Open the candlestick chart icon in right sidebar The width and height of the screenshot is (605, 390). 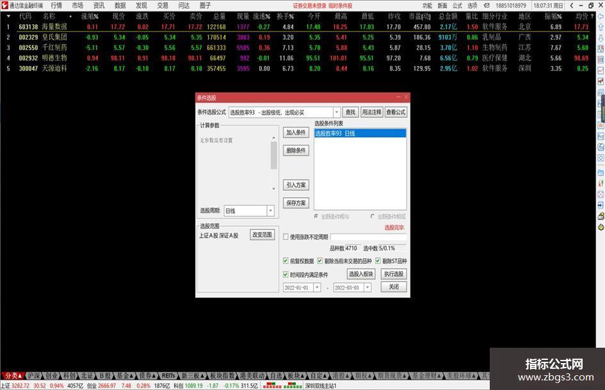pyautogui.click(x=601, y=81)
